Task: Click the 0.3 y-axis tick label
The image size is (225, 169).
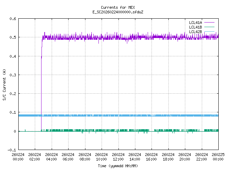Action: [12, 75]
